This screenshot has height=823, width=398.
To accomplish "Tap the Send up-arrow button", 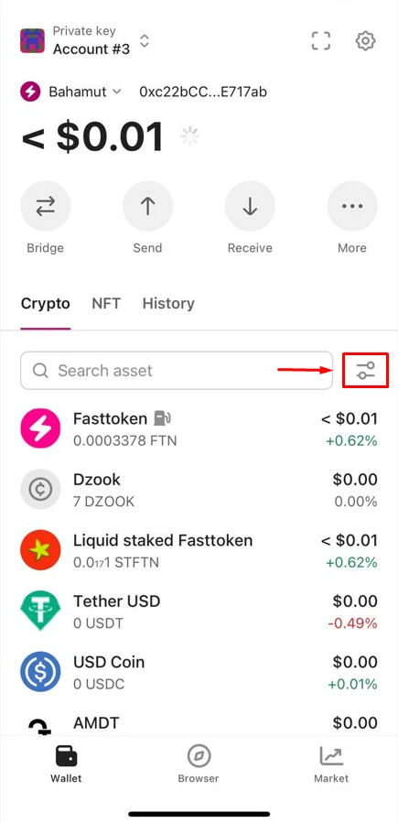I will pyautogui.click(x=148, y=207).
